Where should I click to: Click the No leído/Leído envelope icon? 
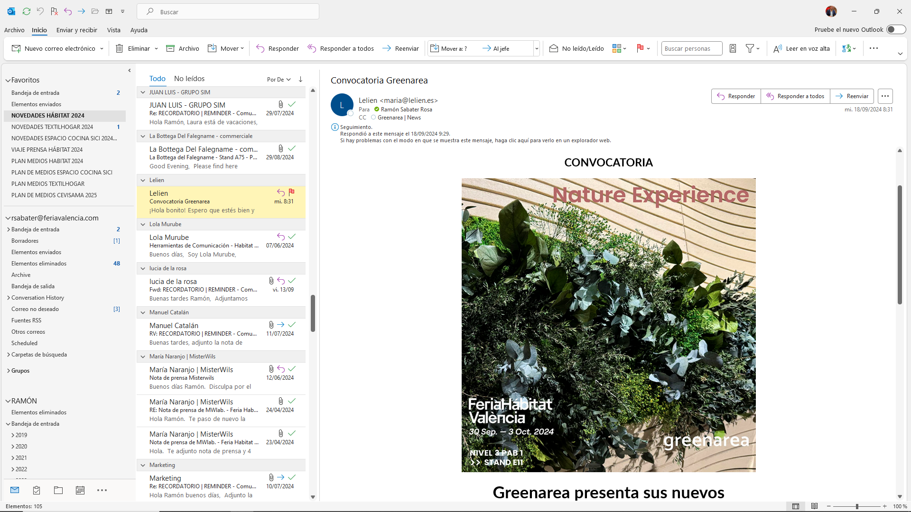click(553, 48)
